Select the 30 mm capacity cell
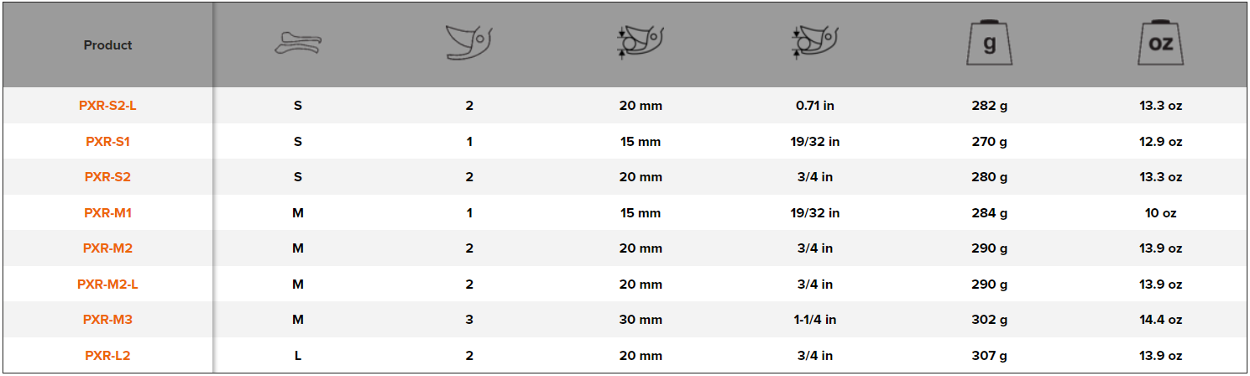Viewport: 1250px width, 376px height. [642, 320]
